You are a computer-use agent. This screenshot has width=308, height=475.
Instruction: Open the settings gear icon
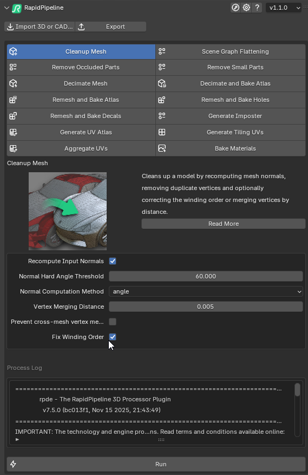[246, 8]
